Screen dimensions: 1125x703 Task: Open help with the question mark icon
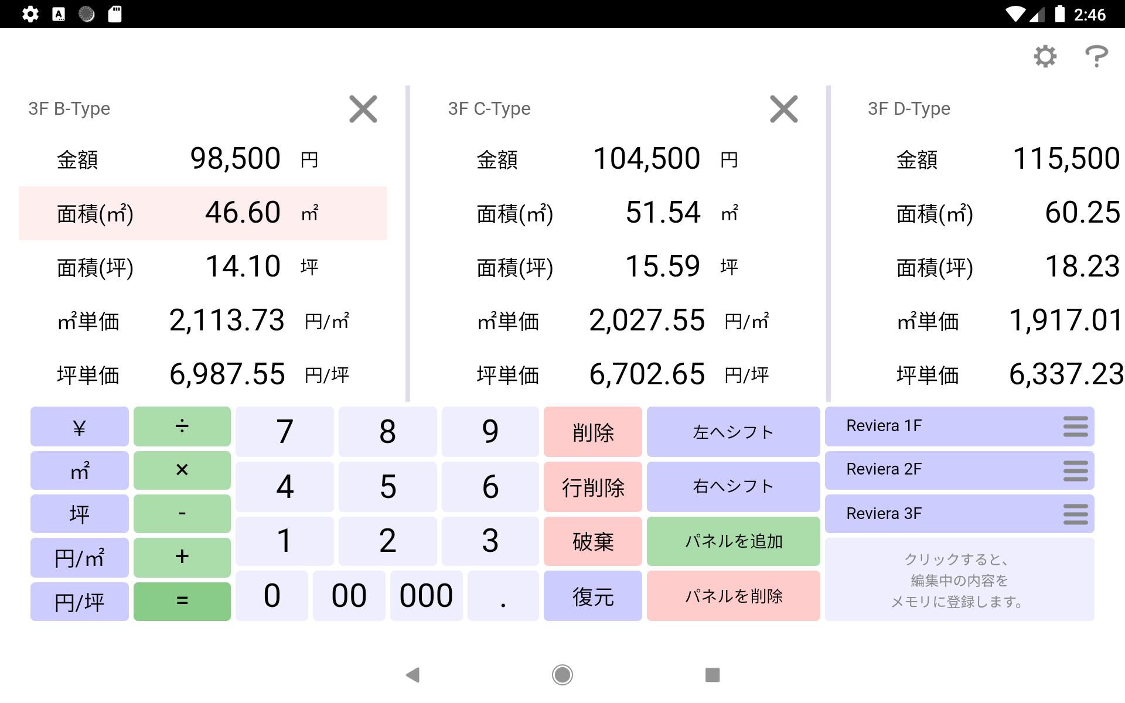[1096, 56]
